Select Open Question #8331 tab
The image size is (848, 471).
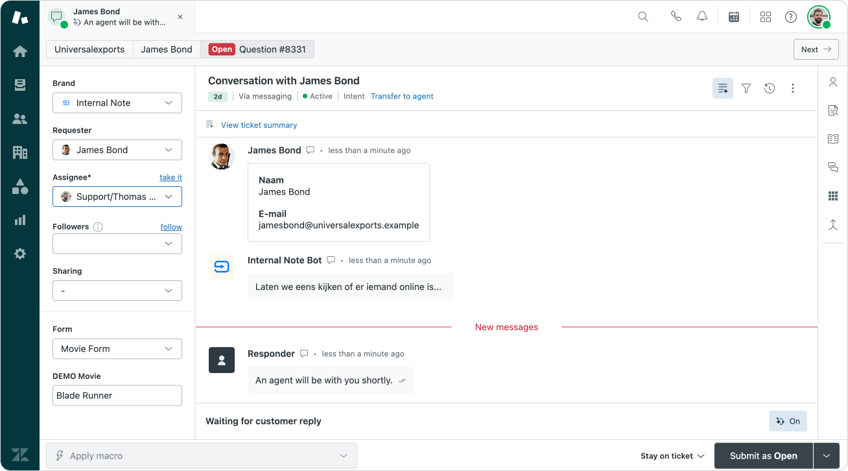[257, 49]
